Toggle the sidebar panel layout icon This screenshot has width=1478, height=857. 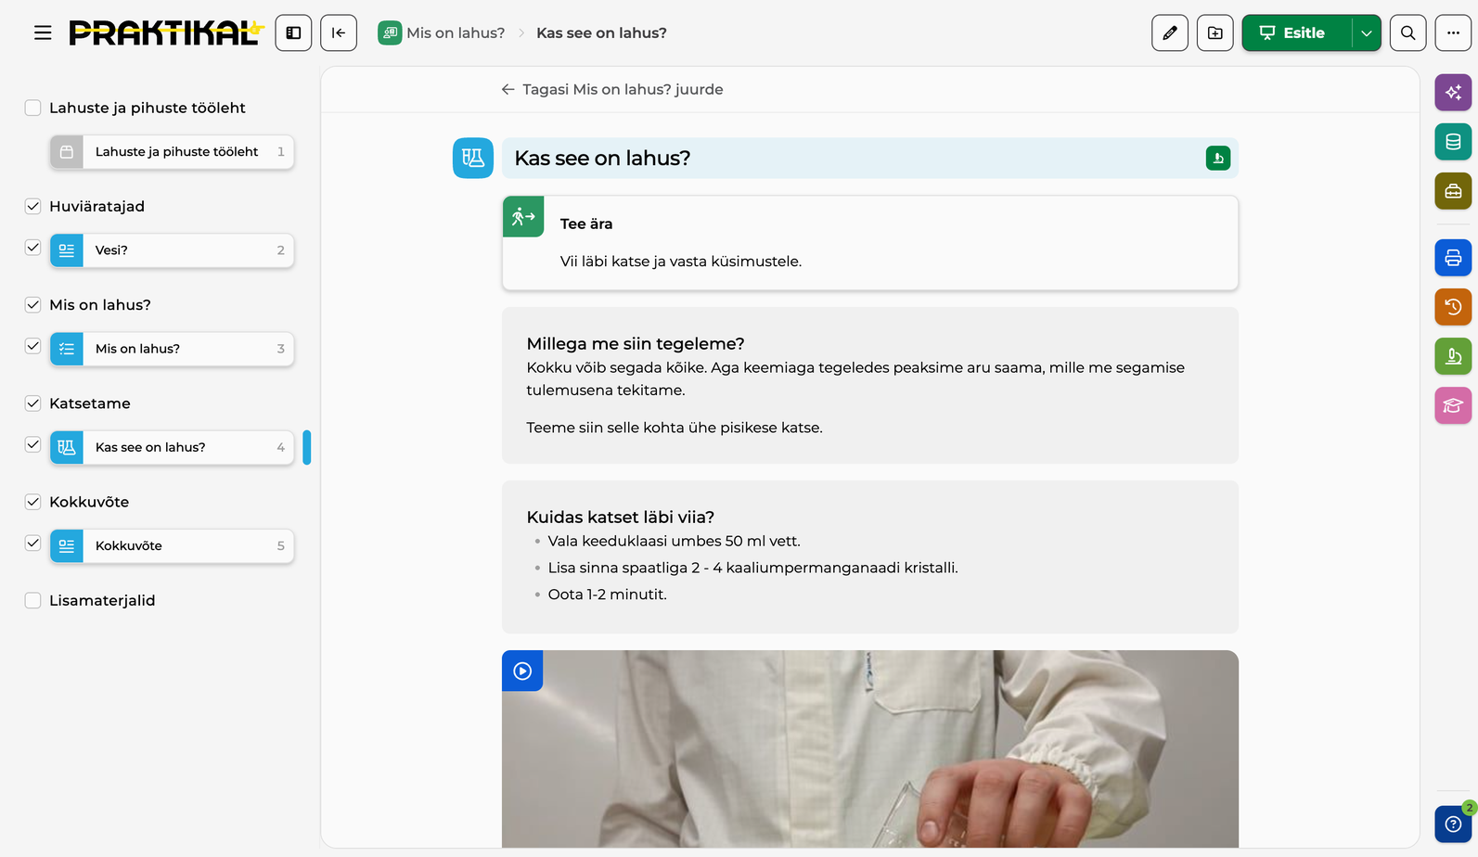tap(293, 32)
